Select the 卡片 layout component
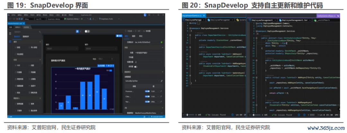The height and width of the screenshot is (133, 347). [x=20, y=66]
